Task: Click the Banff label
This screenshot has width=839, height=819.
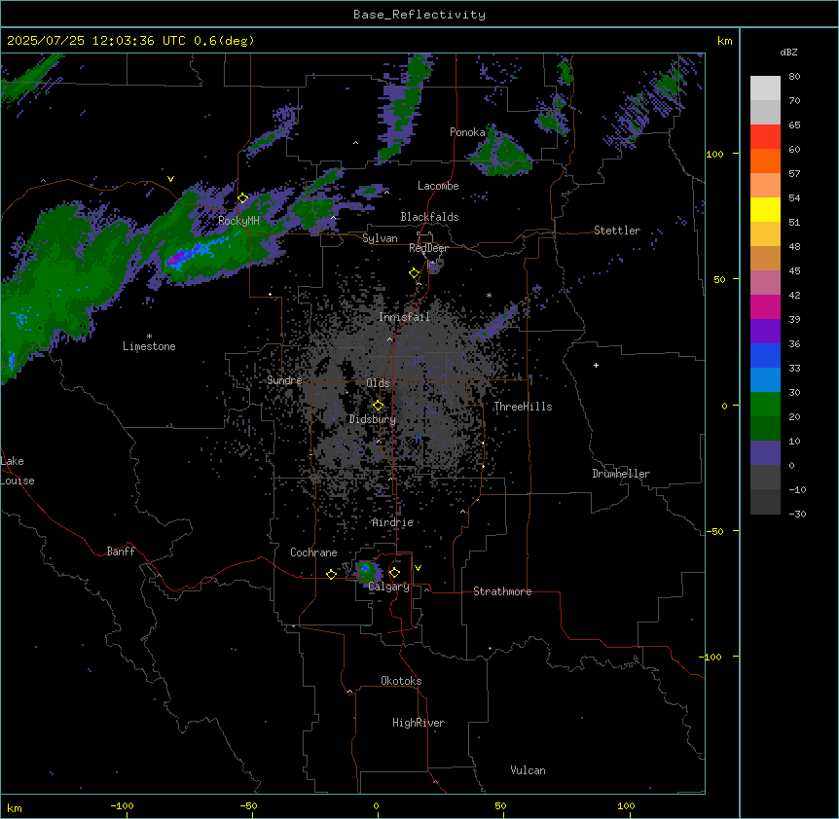Action: click(121, 552)
